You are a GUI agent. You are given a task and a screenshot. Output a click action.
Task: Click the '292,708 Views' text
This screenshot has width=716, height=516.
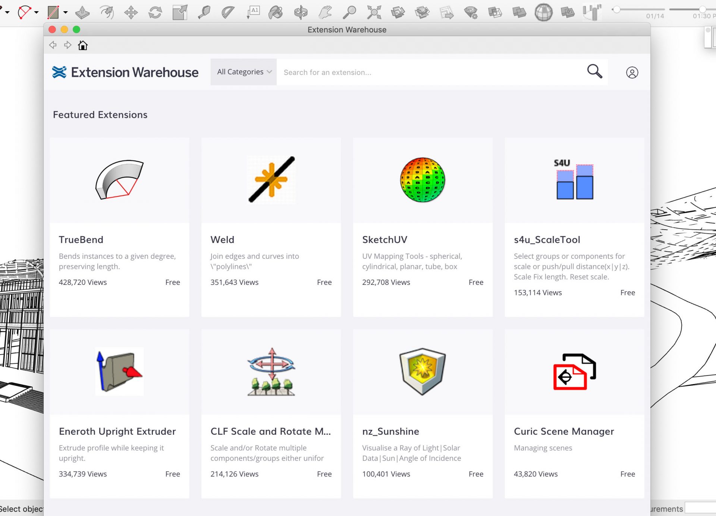tap(386, 282)
